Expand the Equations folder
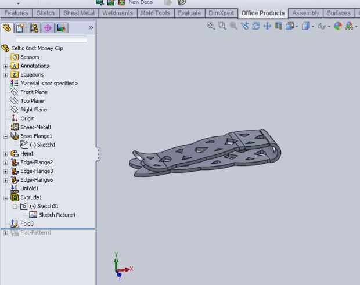The image size is (360, 285). tap(6, 75)
